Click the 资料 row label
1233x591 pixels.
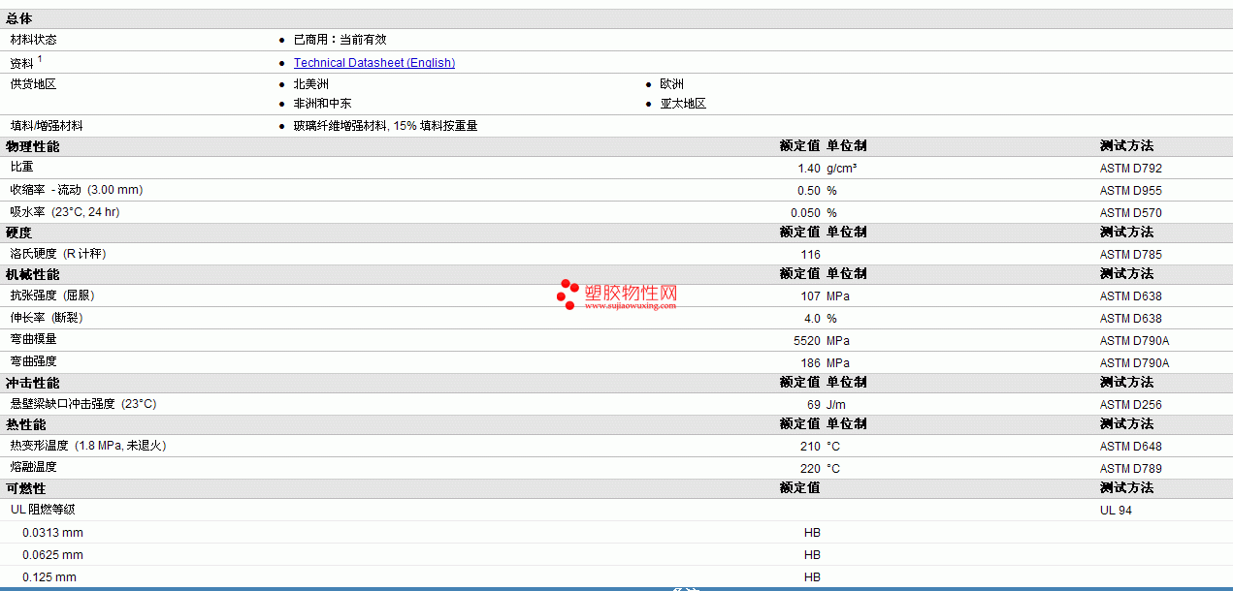(x=21, y=63)
